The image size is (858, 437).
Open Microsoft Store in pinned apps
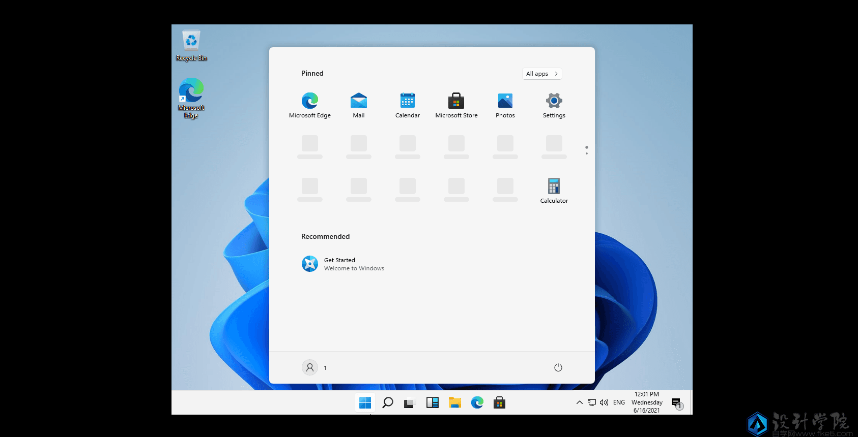point(456,105)
